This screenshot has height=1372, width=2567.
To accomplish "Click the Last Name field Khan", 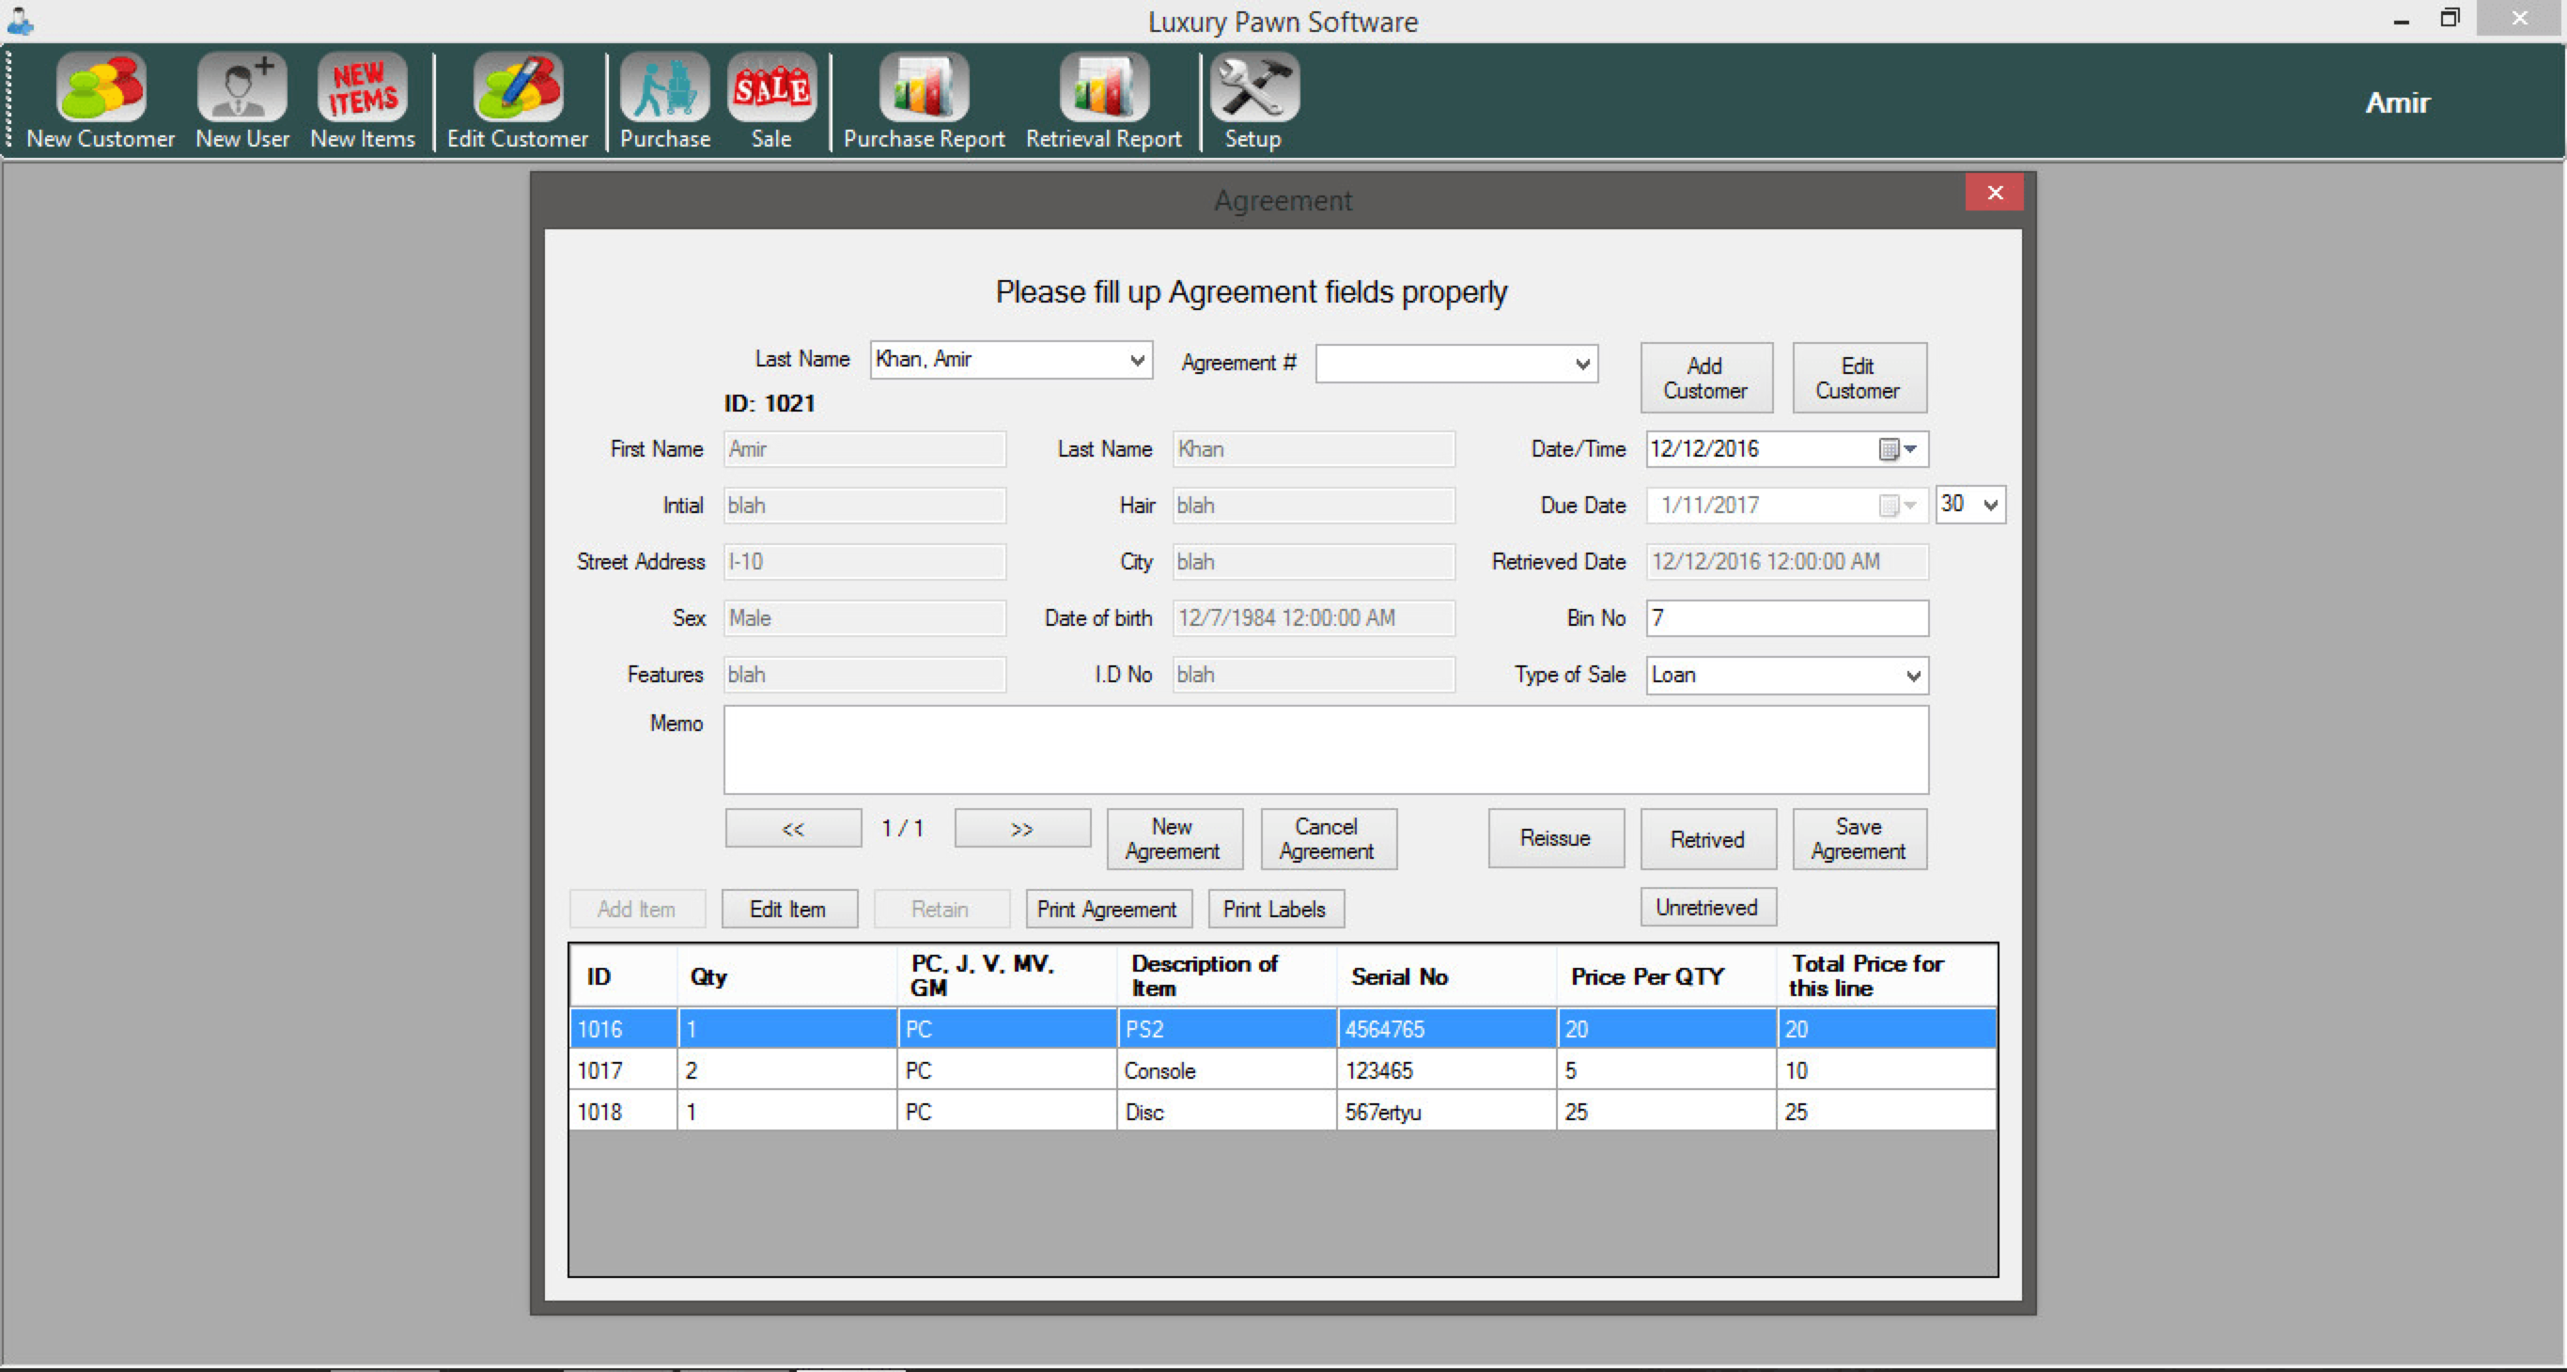I will point(1314,449).
